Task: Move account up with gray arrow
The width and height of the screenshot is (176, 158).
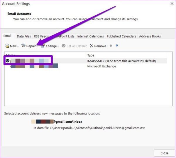Action: point(111,46)
